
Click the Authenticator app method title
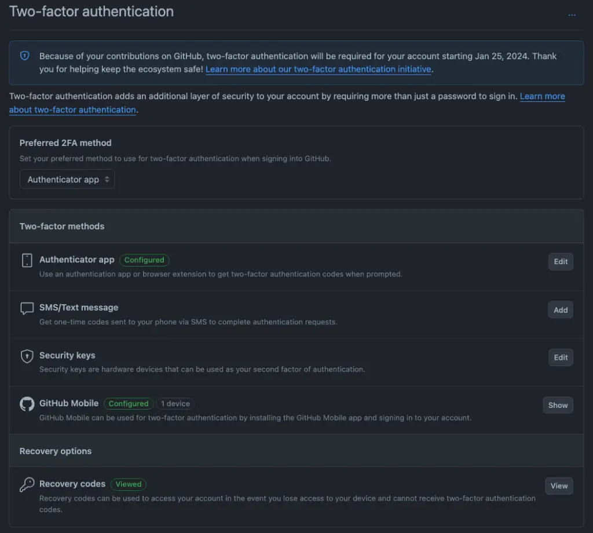(x=77, y=260)
